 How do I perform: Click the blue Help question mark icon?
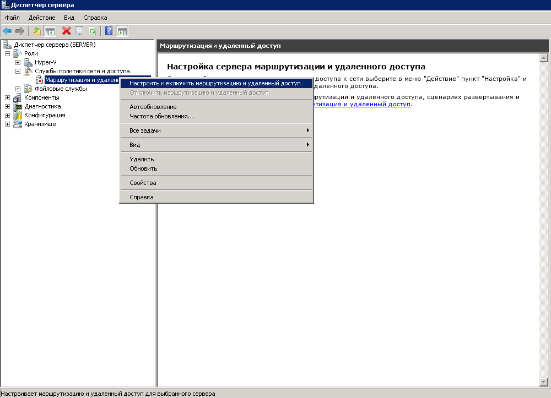coord(109,31)
